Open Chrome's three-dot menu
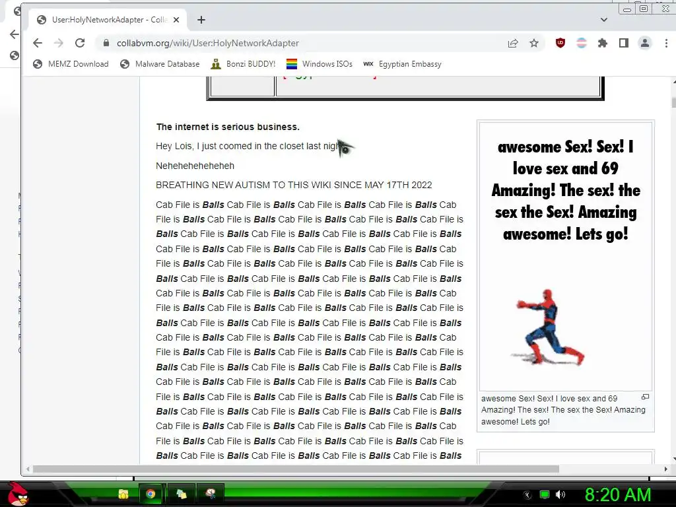This screenshot has height=507, width=676. tap(666, 43)
